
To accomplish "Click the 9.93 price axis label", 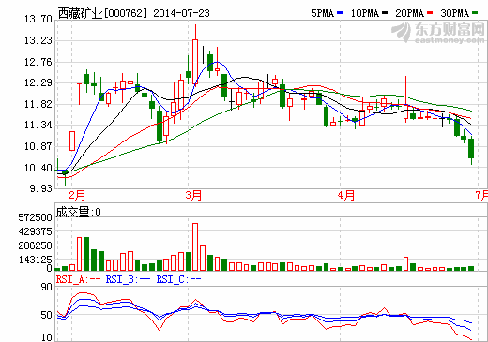I will (x=41, y=188).
